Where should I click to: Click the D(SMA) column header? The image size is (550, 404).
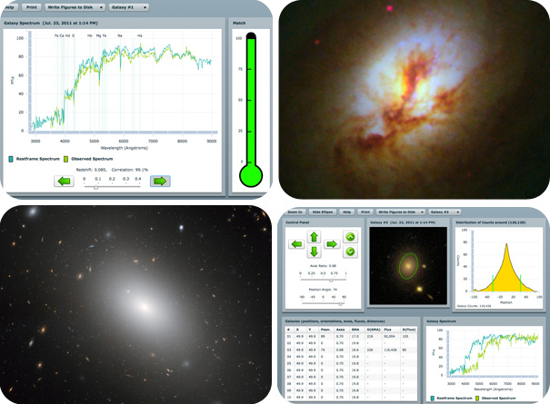[x=374, y=330]
